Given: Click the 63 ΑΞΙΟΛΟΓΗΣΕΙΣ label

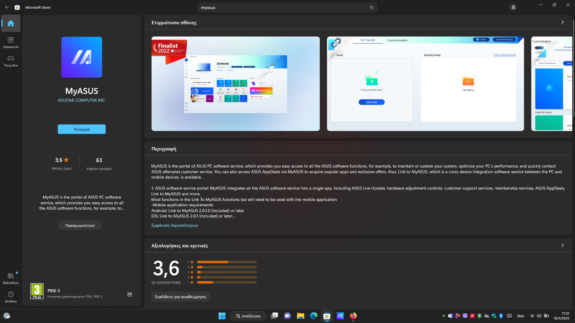Looking at the screenshot, I should [166, 283].
